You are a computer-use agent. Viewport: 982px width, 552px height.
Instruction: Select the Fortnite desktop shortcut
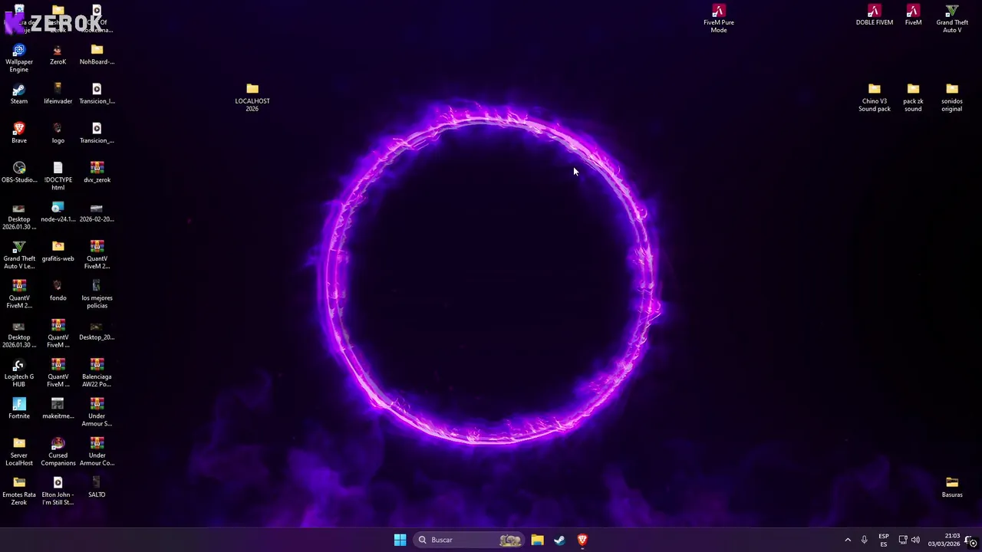[x=19, y=409]
